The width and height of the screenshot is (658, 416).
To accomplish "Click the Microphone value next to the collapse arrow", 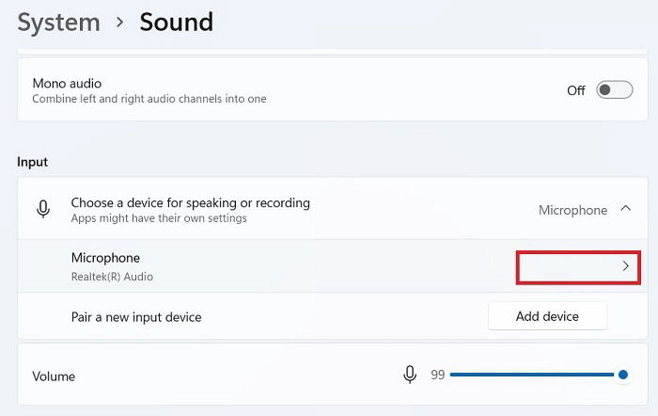I will (x=572, y=210).
